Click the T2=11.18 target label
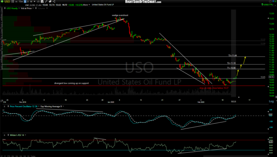This screenshot has height=157, width=277. tap(231, 63)
